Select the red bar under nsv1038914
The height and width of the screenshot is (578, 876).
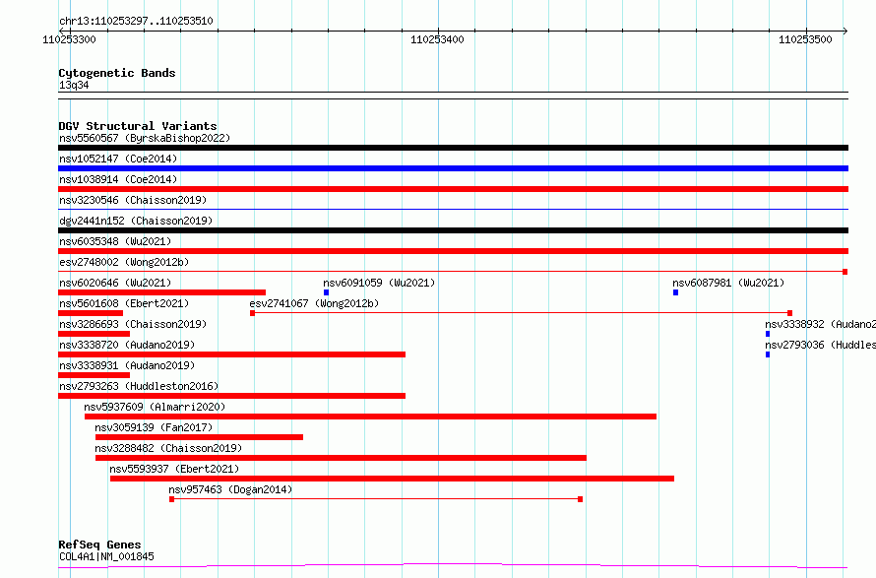pyautogui.click(x=453, y=189)
